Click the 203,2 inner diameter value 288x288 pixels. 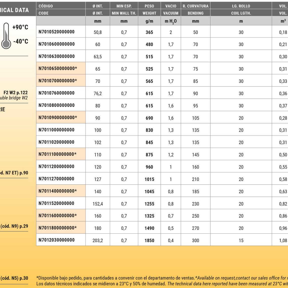tap(98, 241)
